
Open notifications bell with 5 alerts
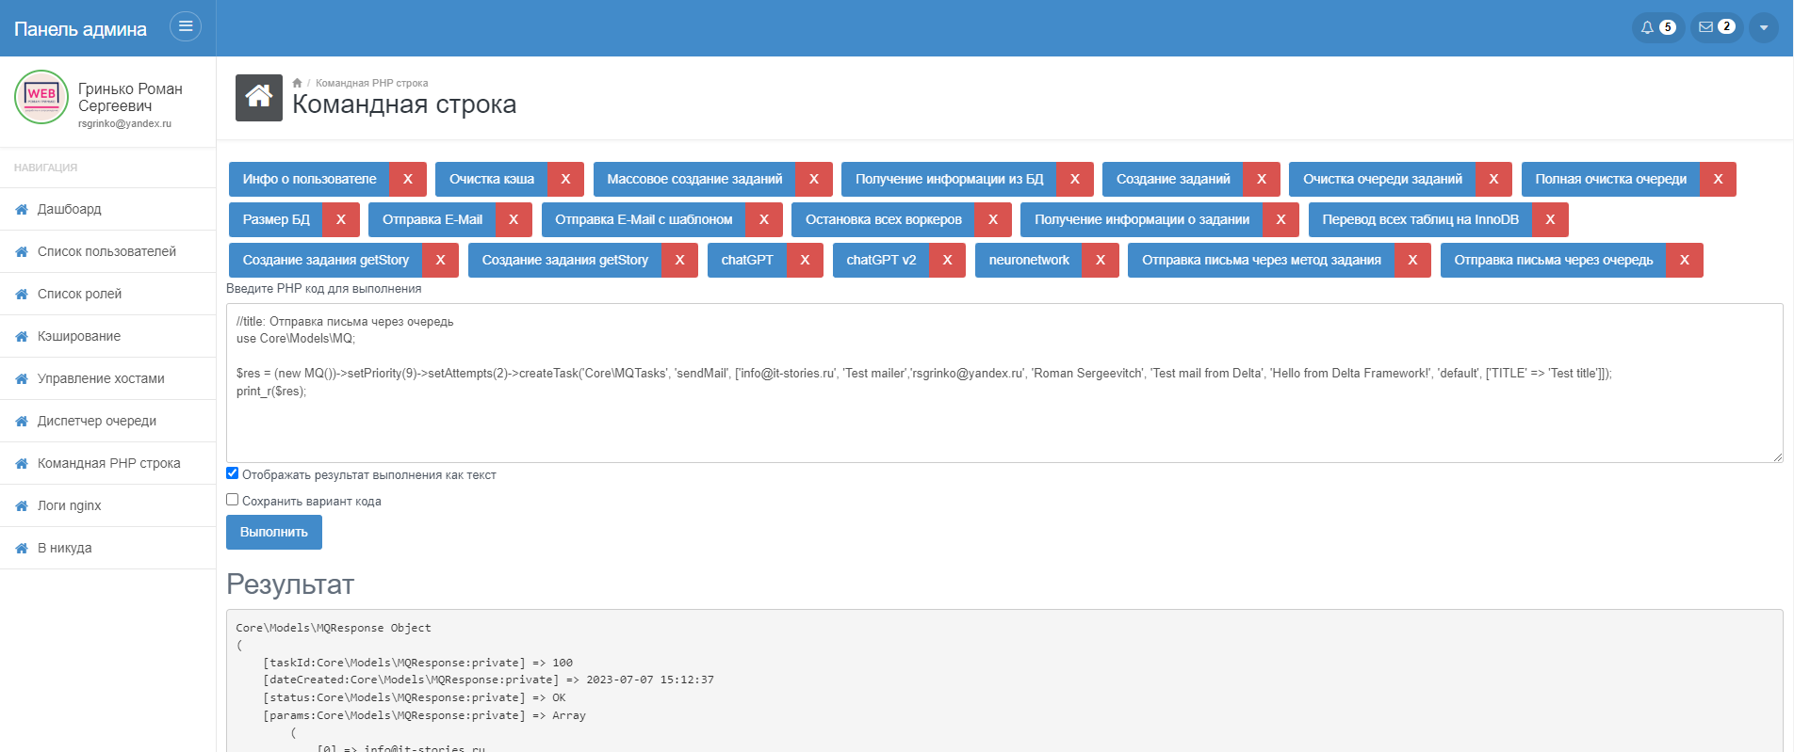tap(1656, 27)
